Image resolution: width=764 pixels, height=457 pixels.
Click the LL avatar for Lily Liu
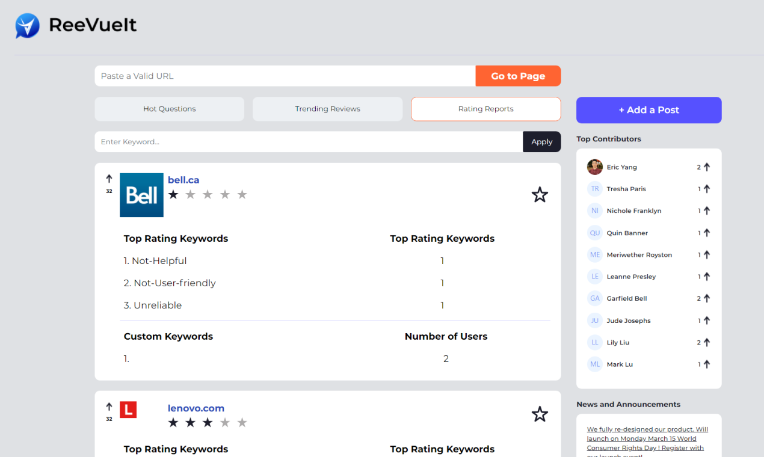pos(595,342)
